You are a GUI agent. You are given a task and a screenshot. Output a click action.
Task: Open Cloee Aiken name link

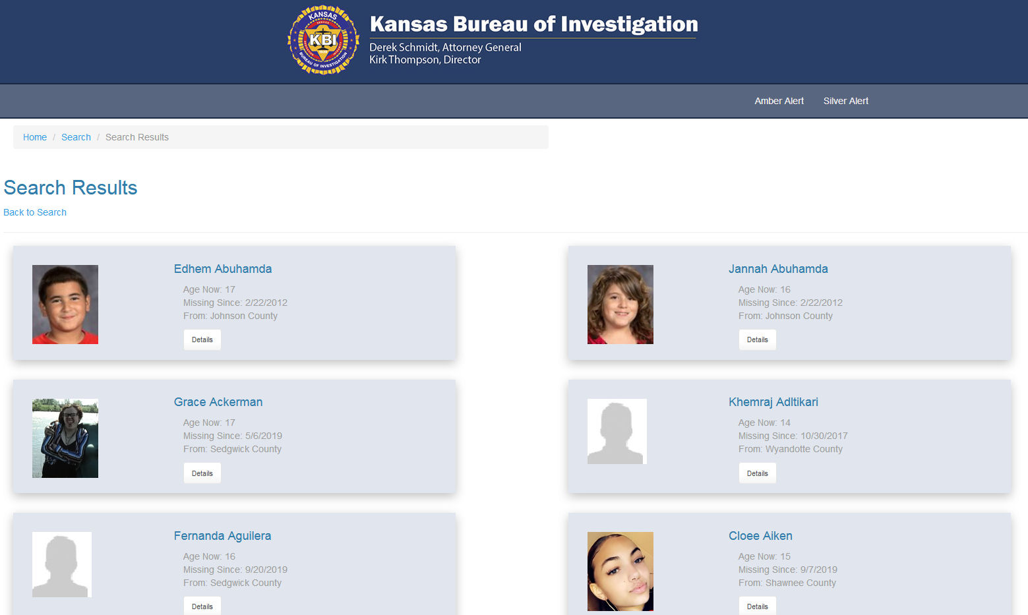coord(760,536)
